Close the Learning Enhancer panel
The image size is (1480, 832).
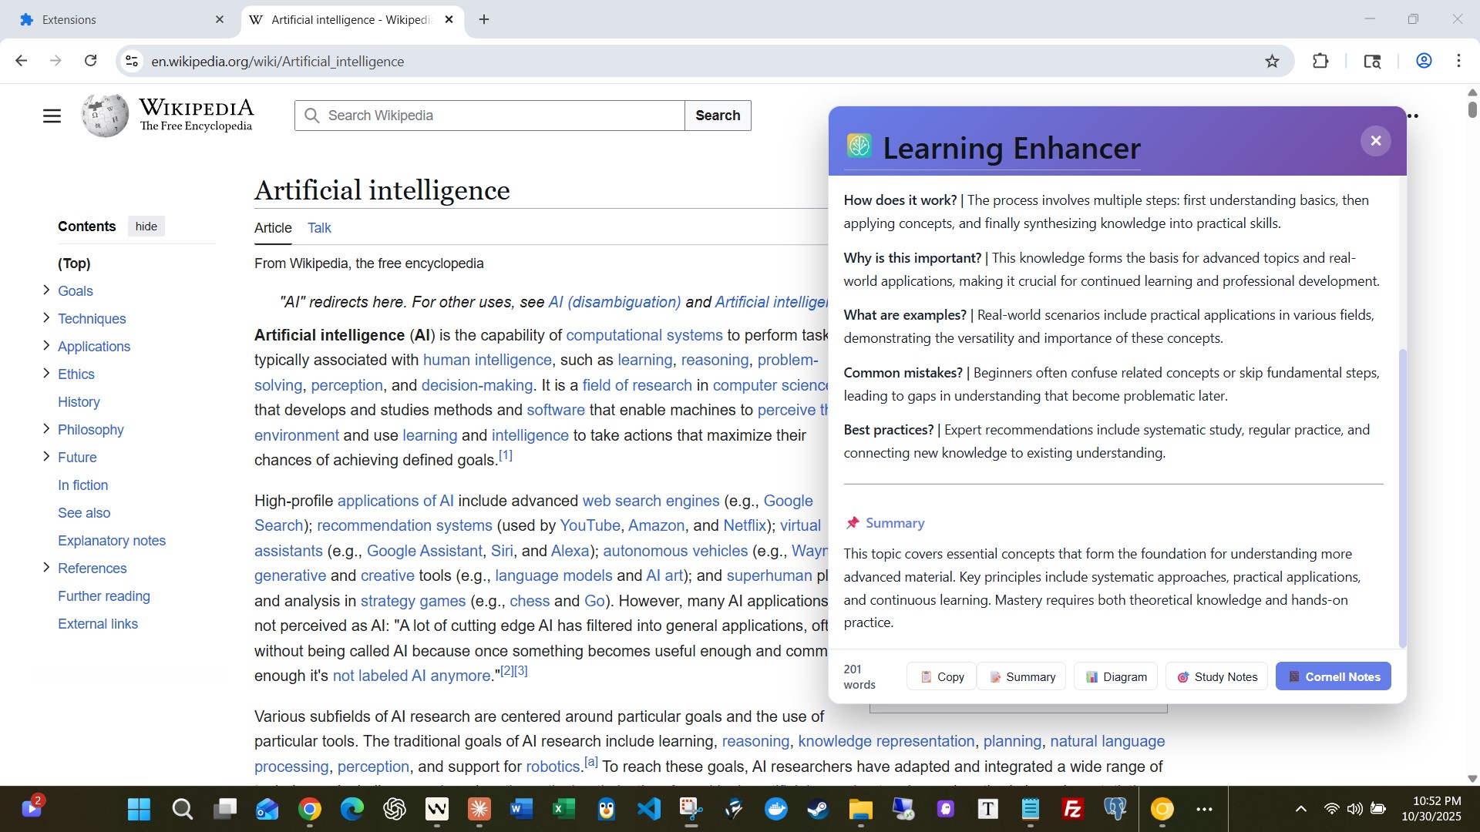pos(1375,141)
